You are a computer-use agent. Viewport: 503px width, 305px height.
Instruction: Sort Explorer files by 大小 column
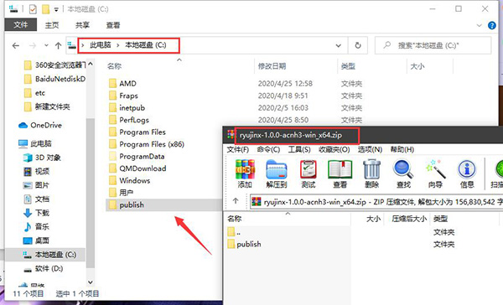[417, 66]
